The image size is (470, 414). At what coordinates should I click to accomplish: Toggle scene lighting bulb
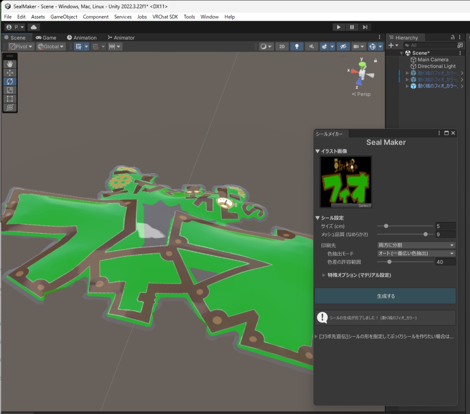[x=297, y=46]
